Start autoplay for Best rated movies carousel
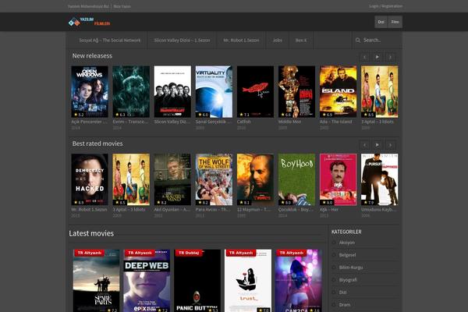468x312 pixels. 378,145
